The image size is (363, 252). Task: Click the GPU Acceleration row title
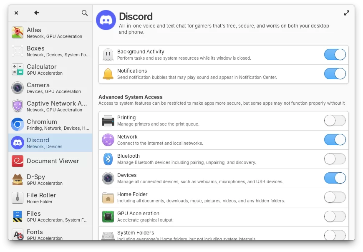click(x=138, y=214)
